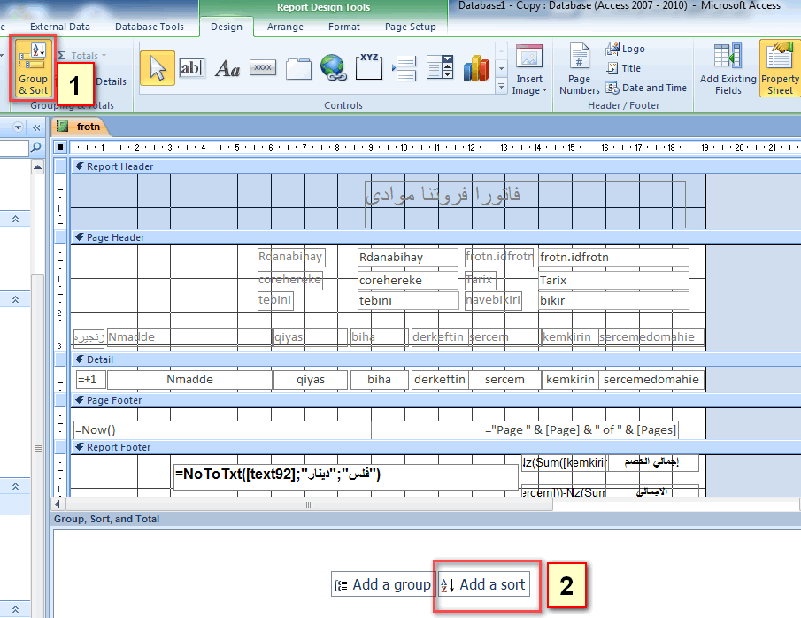Viewport: 801px width, 618px height.
Task: Select the =Now() text box in Page Footer
Action: coord(222,430)
